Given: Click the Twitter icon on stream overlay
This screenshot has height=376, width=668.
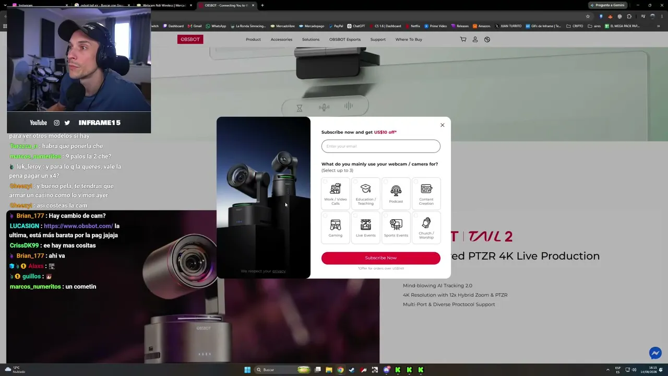Looking at the screenshot, I should [67, 123].
